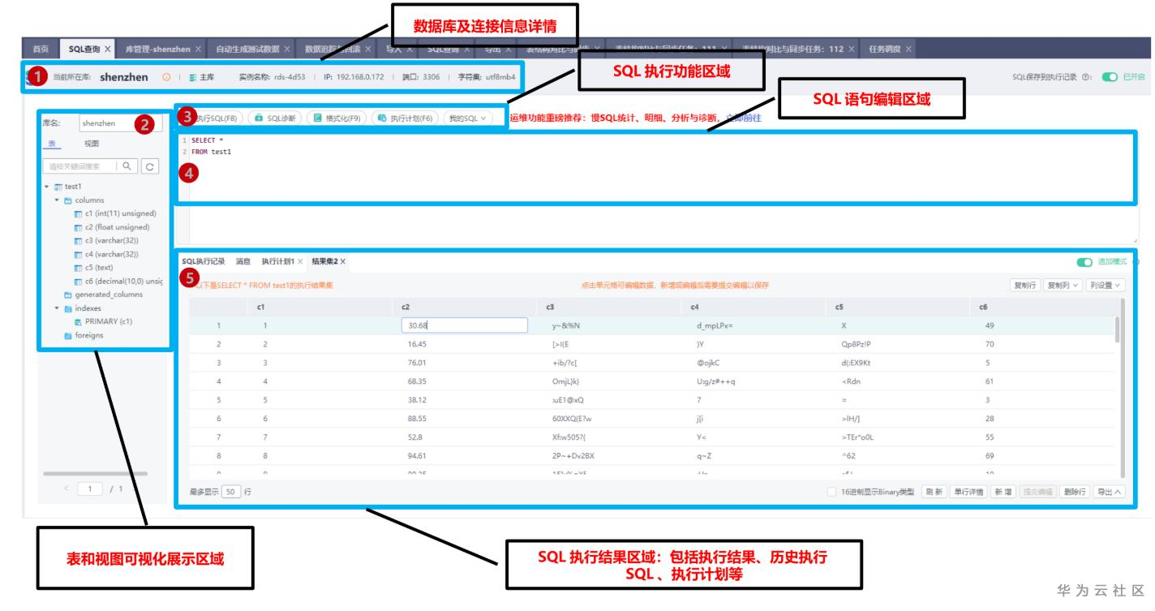The image size is (1155, 611).
Task: Switch to the 执行计划1 tab
Action: (x=277, y=261)
